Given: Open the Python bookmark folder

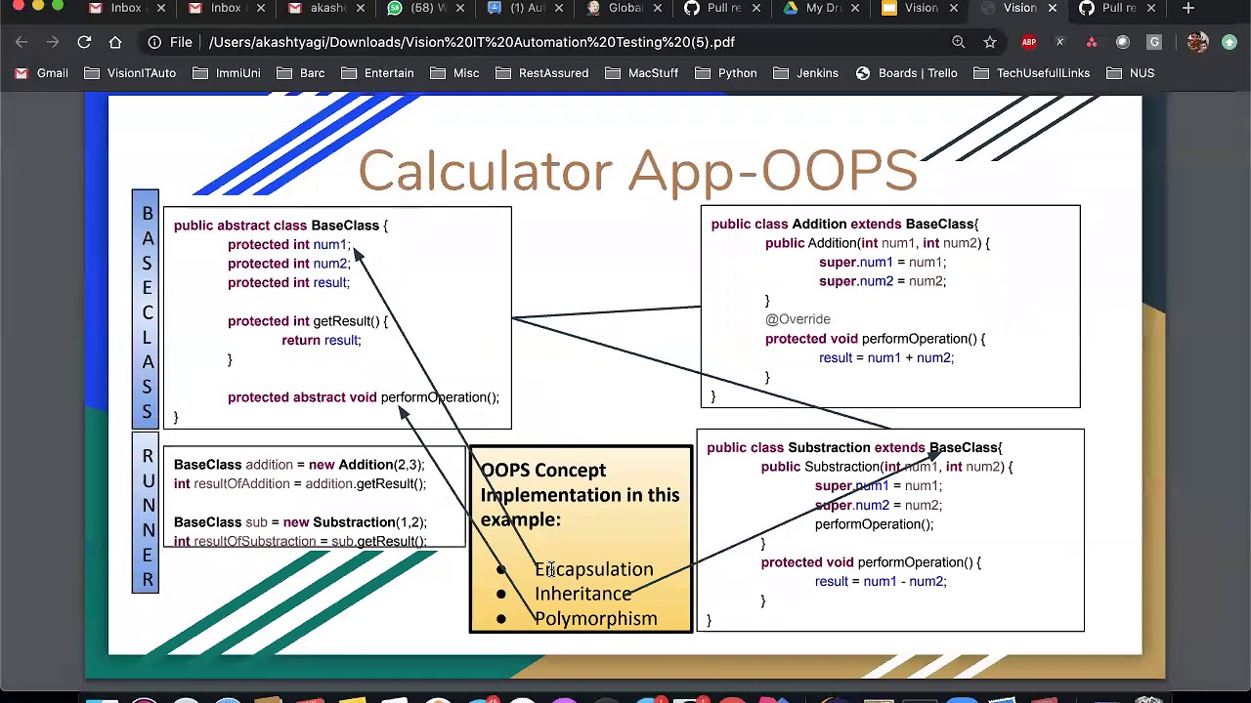Looking at the screenshot, I should pyautogui.click(x=726, y=73).
